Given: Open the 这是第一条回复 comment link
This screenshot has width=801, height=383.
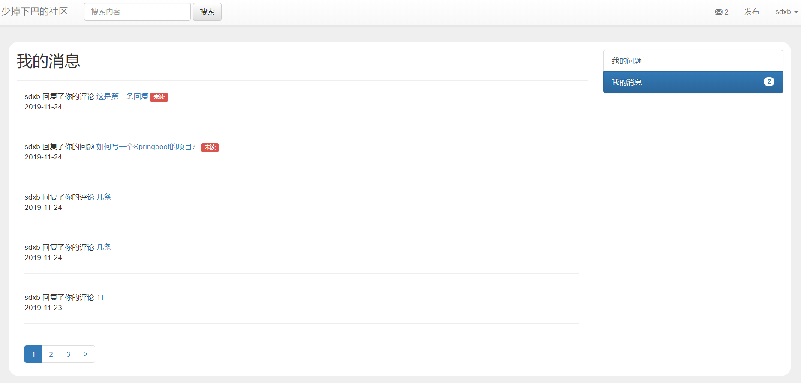Looking at the screenshot, I should [122, 97].
